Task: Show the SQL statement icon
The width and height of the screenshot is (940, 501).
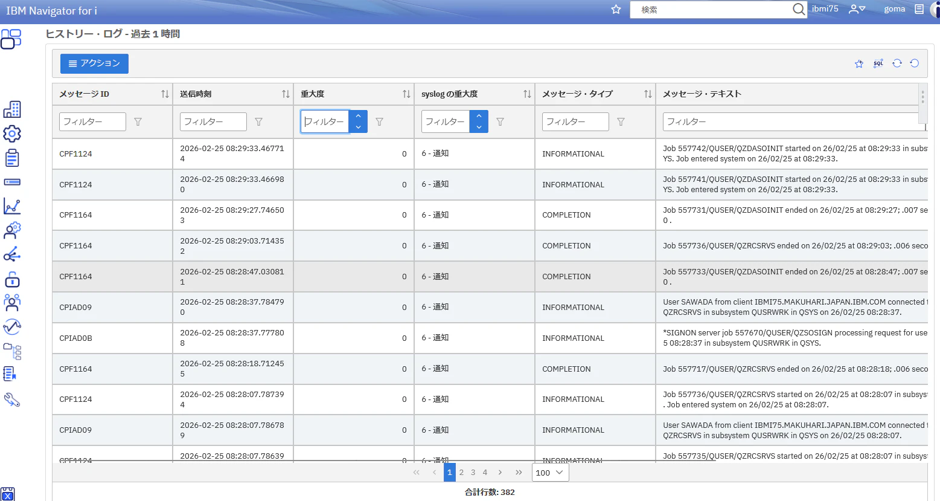Action: click(878, 63)
